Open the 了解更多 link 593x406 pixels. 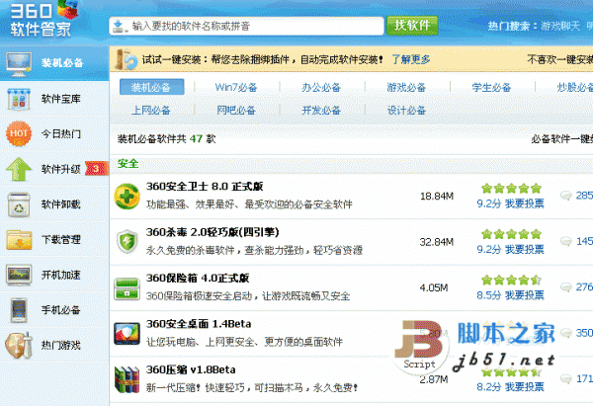pos(411,59)
